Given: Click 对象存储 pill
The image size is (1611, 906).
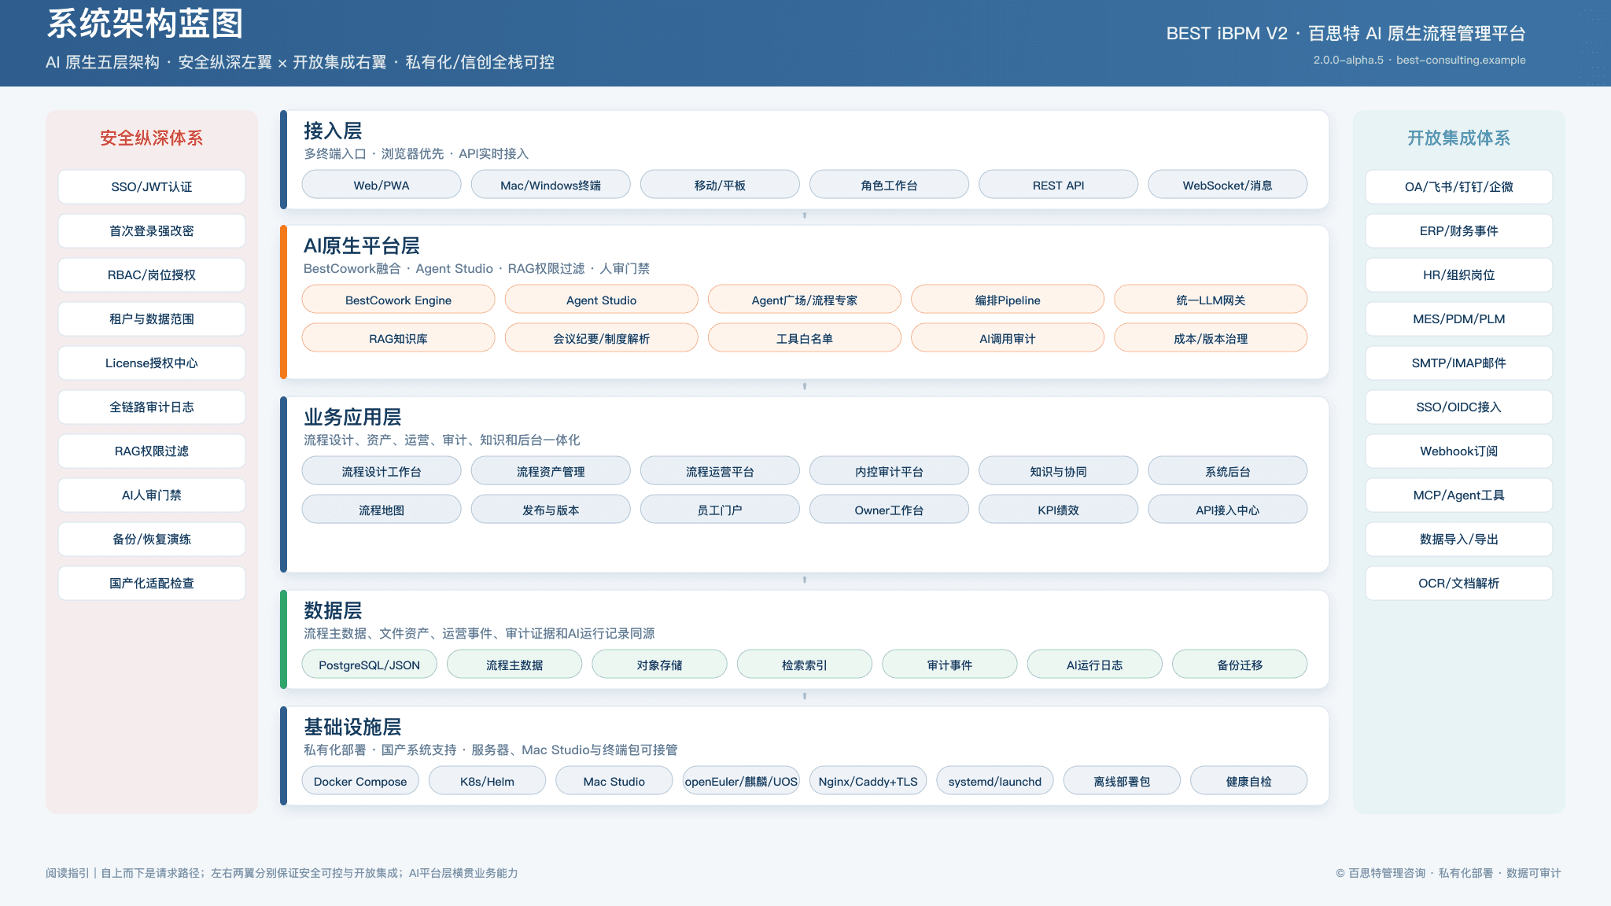Looking at the screenshot, I should point(659,665).
